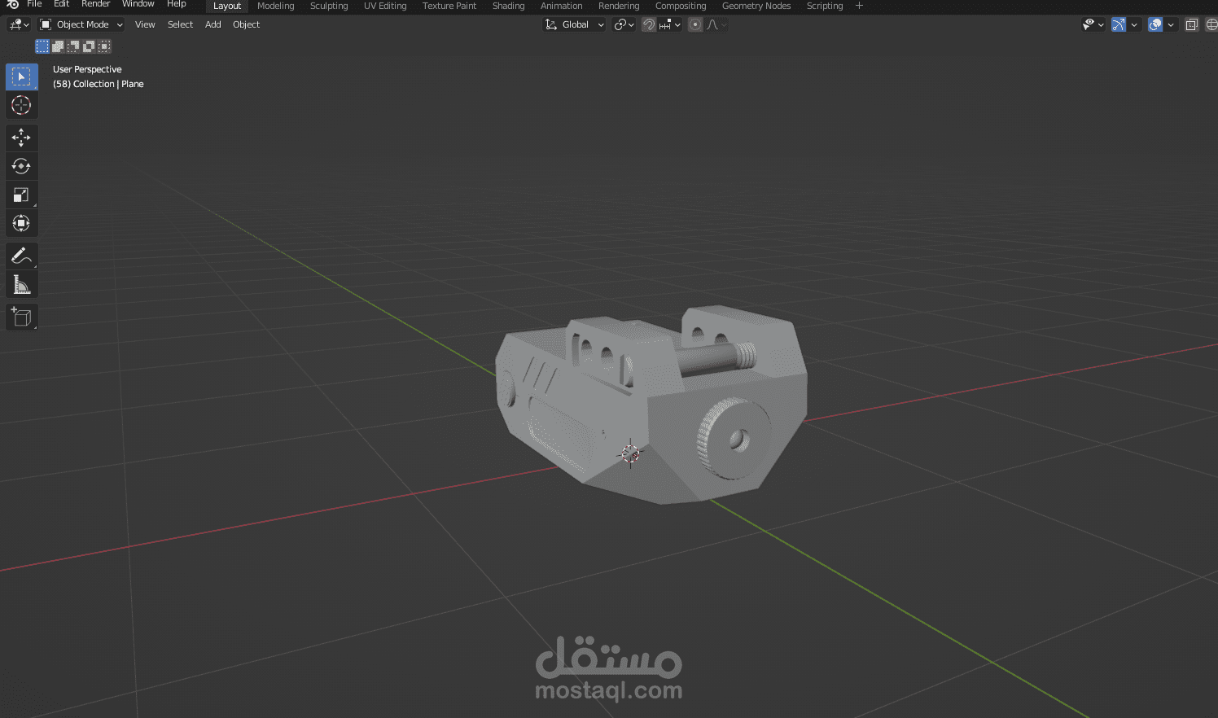Viewport: 1218px width, 718px height.
Task: Select the Measure ruler tool
Action: (x=22, y=284)
